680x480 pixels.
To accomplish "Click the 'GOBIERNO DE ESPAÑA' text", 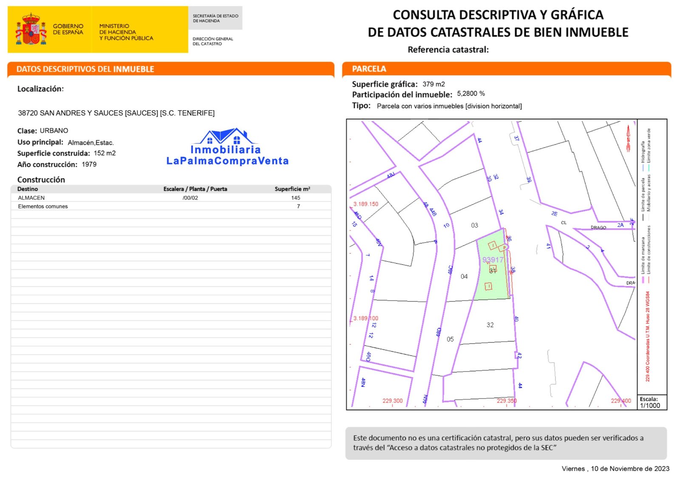I will pyautogui.click(x=68, y=29).
